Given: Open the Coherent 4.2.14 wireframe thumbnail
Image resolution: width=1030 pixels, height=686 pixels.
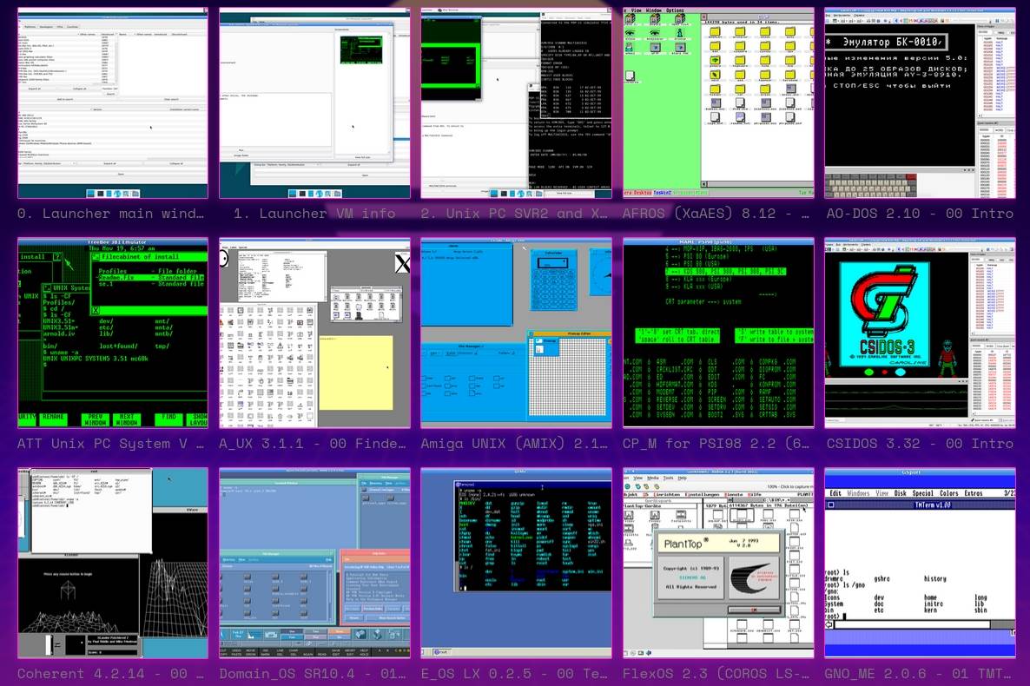Looking at the screenshot, I should click(x=112, y=563).
